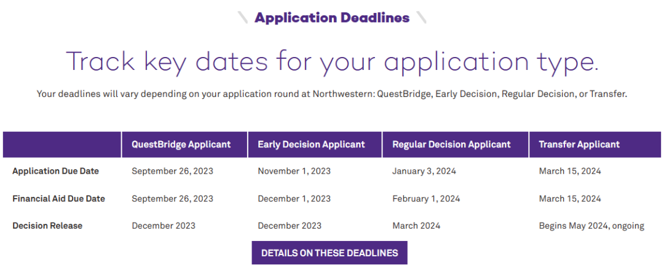664x268 pixels.
Task: Click the Application Deadlines section heading
Action: click(332, 18)
